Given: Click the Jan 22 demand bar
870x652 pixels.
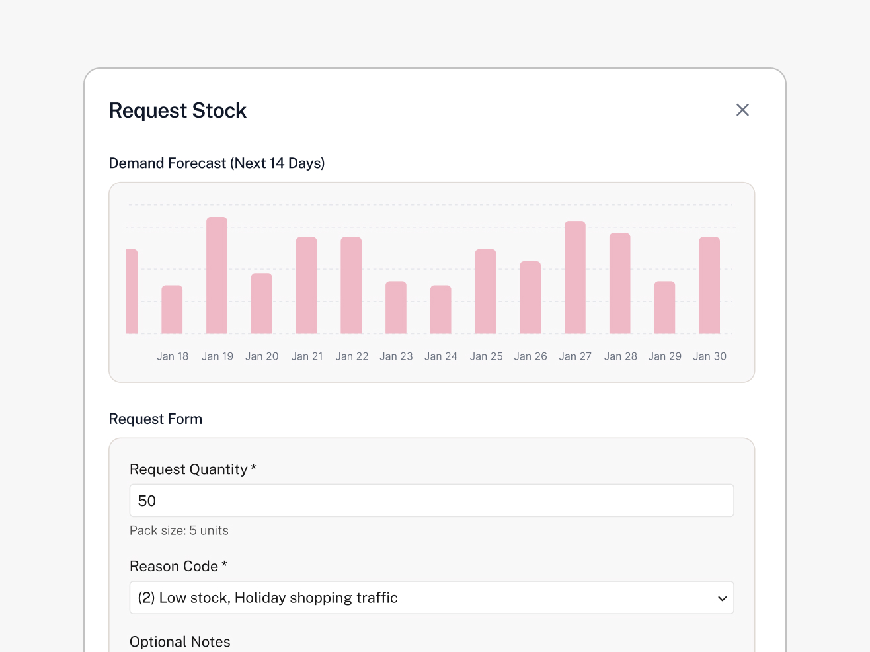Looking at the screenshot, I should coord(351,285).
